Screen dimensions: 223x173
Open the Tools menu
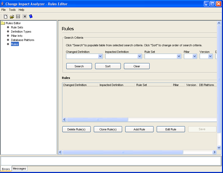12,10
